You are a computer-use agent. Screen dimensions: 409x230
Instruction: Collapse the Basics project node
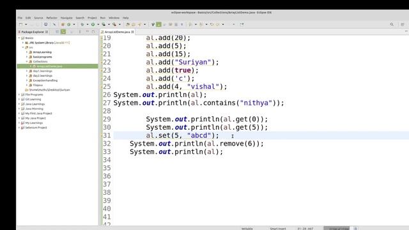point(19,38)
